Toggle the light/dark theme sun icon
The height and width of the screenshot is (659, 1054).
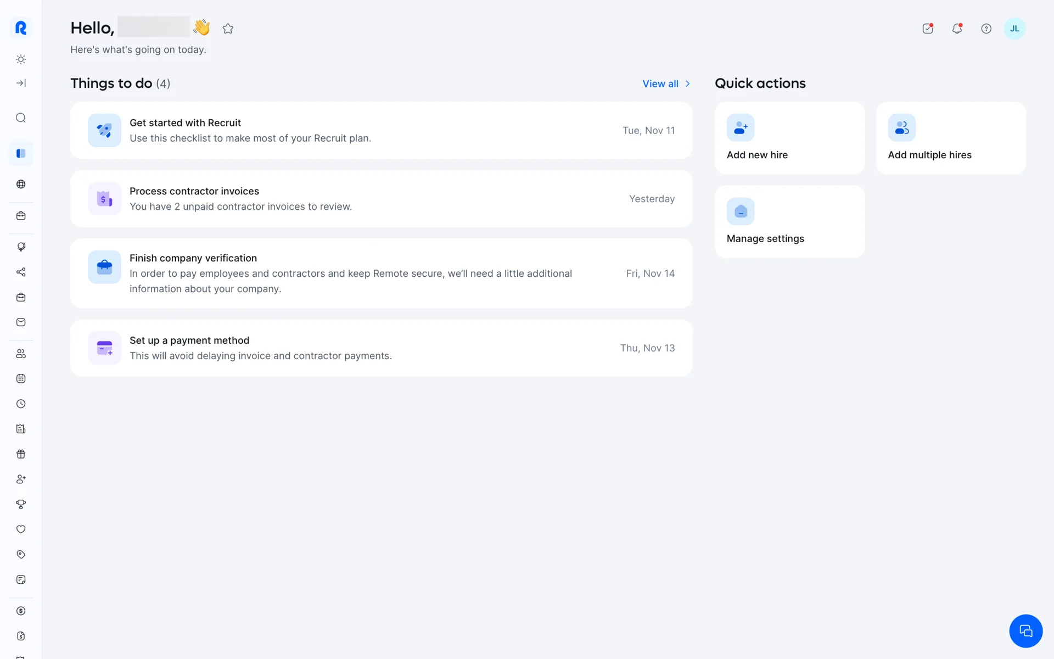coord(21,59)
